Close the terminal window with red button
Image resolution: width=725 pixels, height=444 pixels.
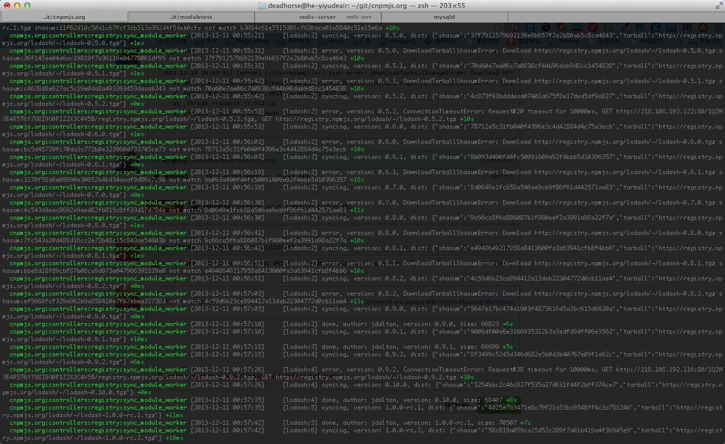click(x=7, y=6)
